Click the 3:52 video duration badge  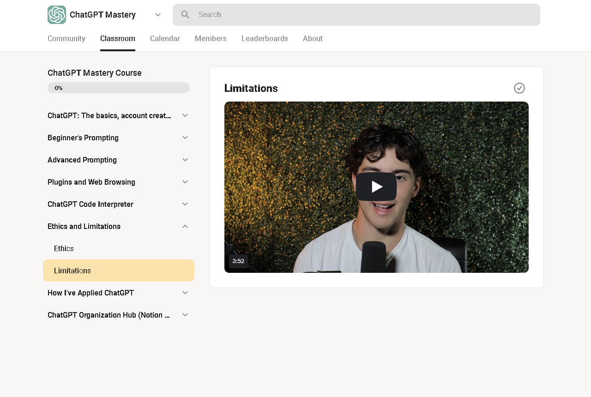238,261
